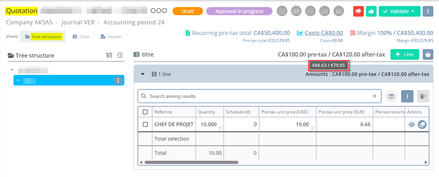Screen dimensions: 439x177
Task: Click the shopping basket icon beside Line
Action: point(428,54)
